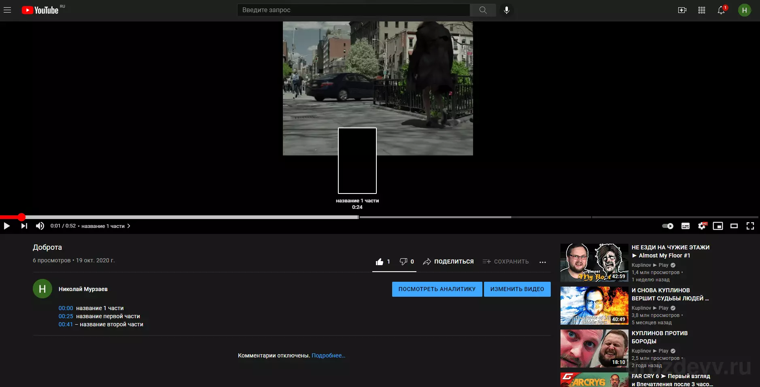Screen dimensions: 760x387
Task: Switch to theater mode
Action: coord(734,226)
